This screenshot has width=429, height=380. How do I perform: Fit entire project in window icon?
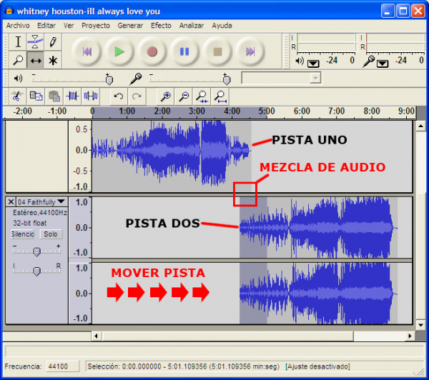click(x=220, y=96)
